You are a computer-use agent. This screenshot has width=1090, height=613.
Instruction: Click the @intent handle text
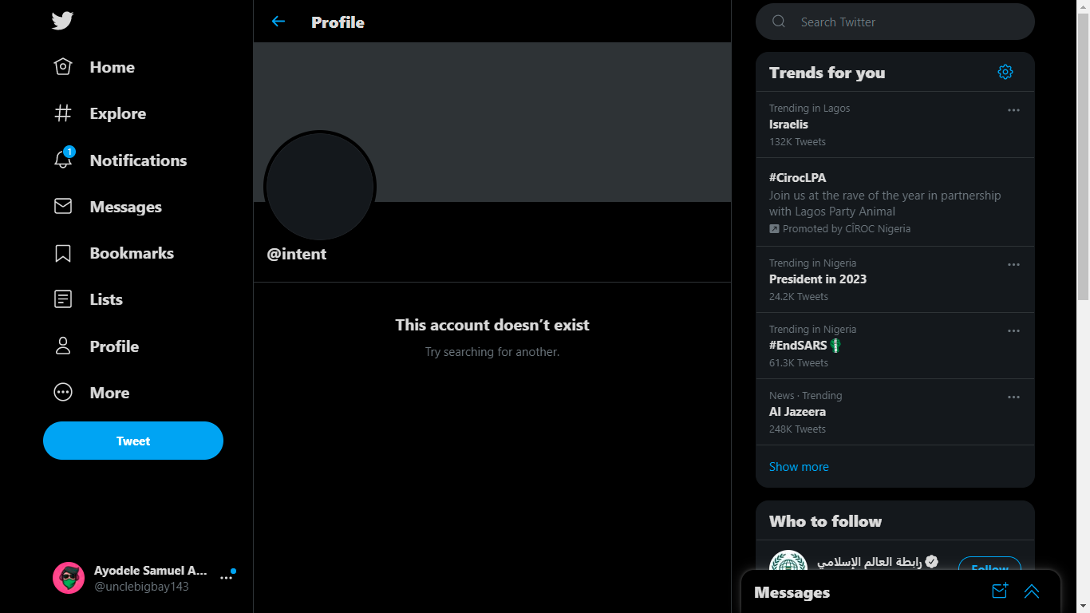pyautogui.click(x=297, y=254)
